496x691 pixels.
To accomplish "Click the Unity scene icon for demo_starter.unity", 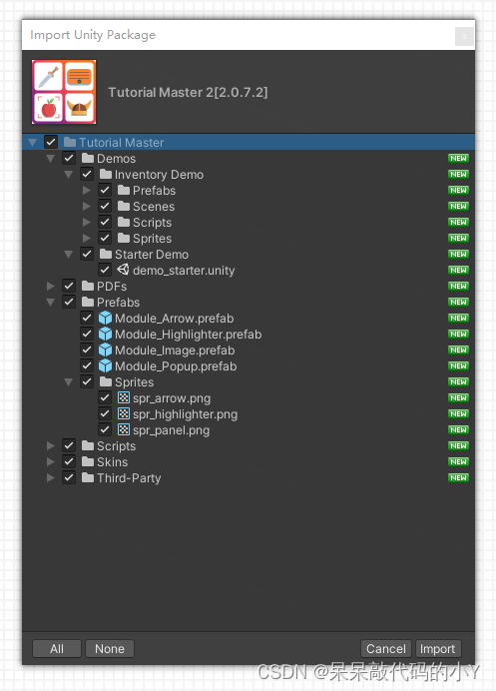I will (123, 270).
